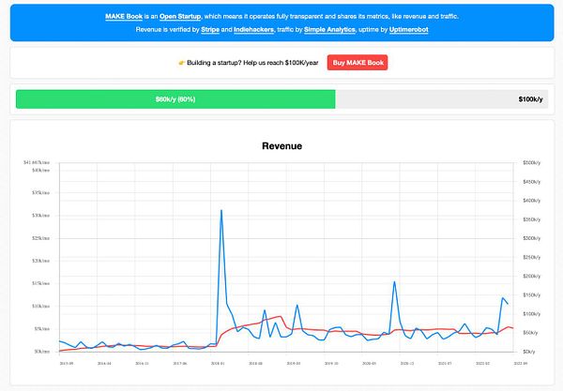Click the $35k/mo left axis label
This screenshot has height=391, width=563.
tap(41, 192)
